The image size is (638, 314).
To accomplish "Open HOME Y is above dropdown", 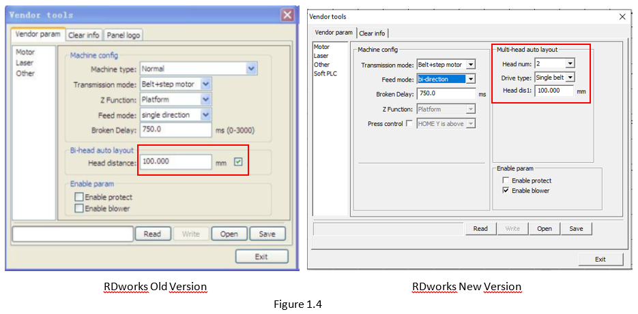I will pyautogui.click(x=446, y=123).
